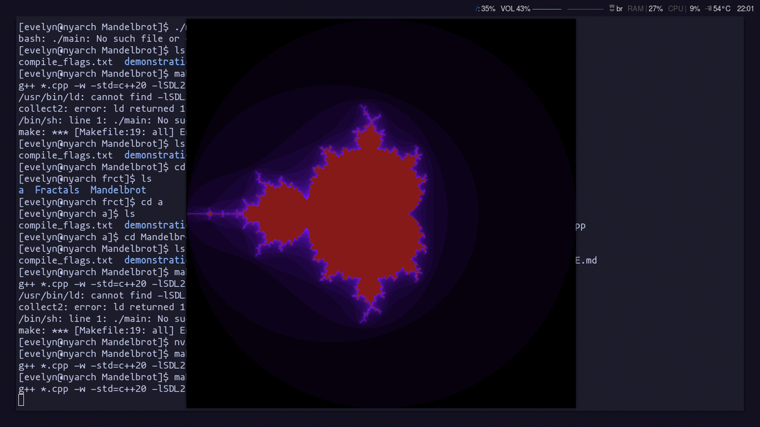The image size is (760, 427).
Task: Click the 'bash: ./main: No such file' line
Action: pos(102,39)
